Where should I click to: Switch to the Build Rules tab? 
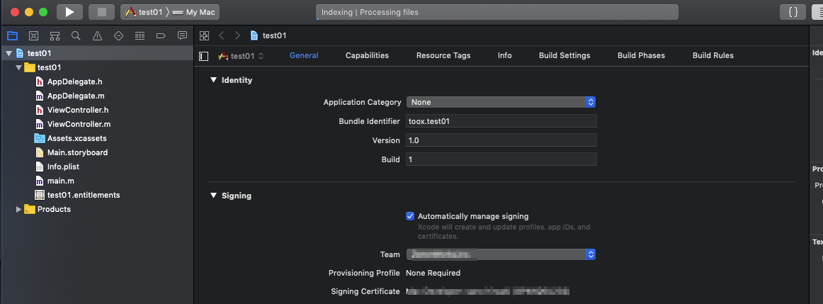pos(713,56)
